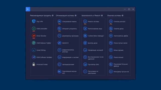Open Автовыключение power icon

point(59,64)
